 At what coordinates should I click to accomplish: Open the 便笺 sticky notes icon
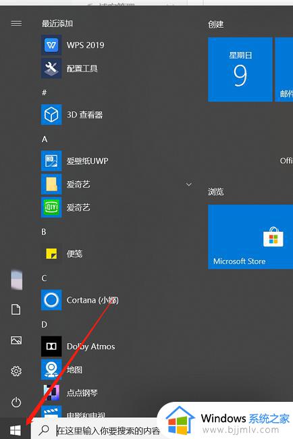point(51,254)
